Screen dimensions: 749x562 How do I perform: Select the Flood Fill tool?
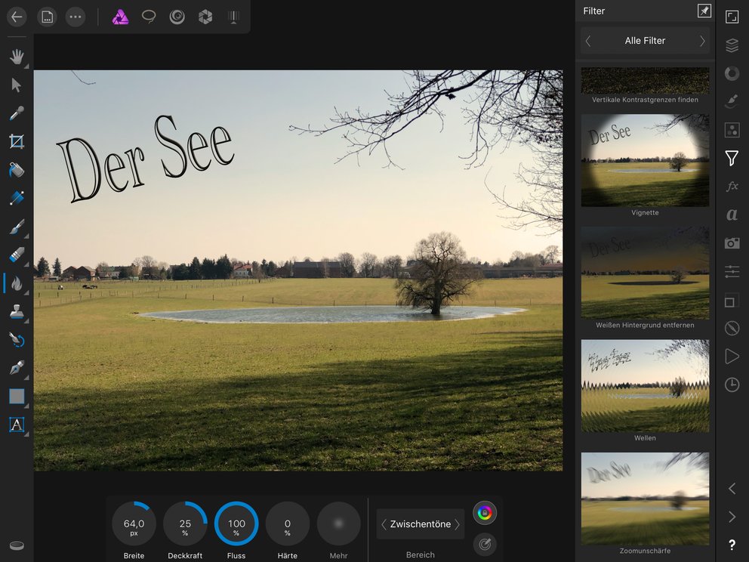pyautogui.click(x=17, y=170)
